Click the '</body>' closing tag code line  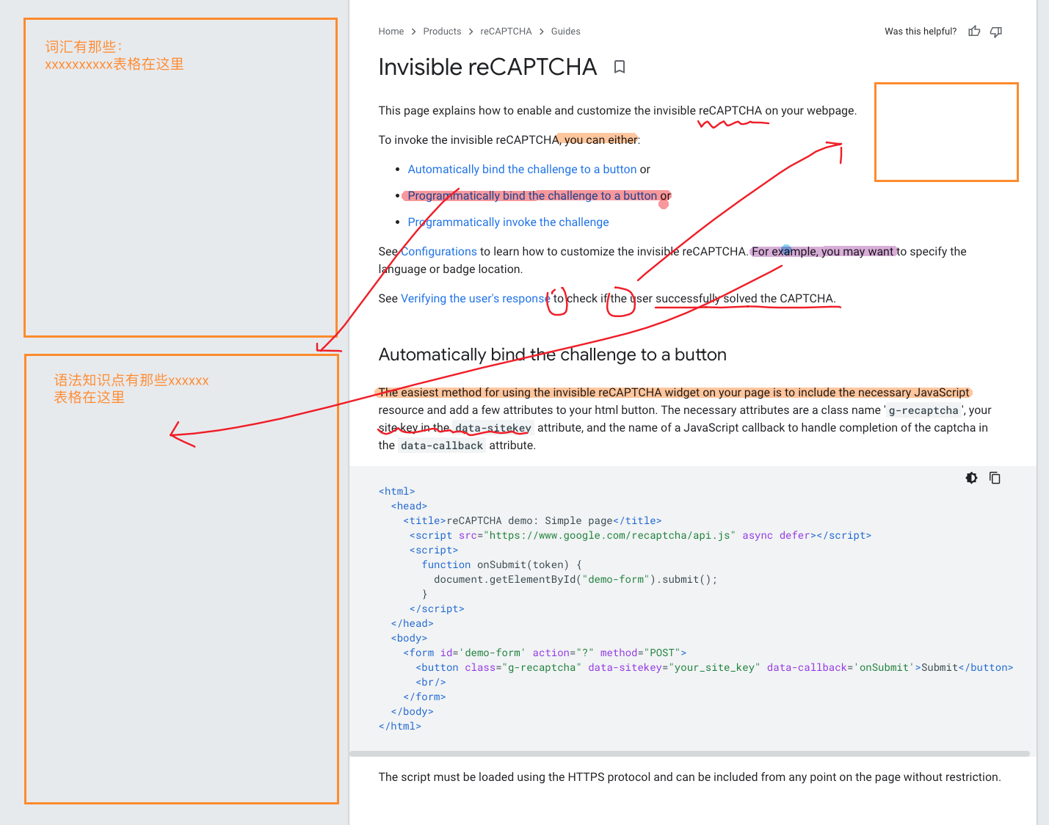click(x=413, y=711)
